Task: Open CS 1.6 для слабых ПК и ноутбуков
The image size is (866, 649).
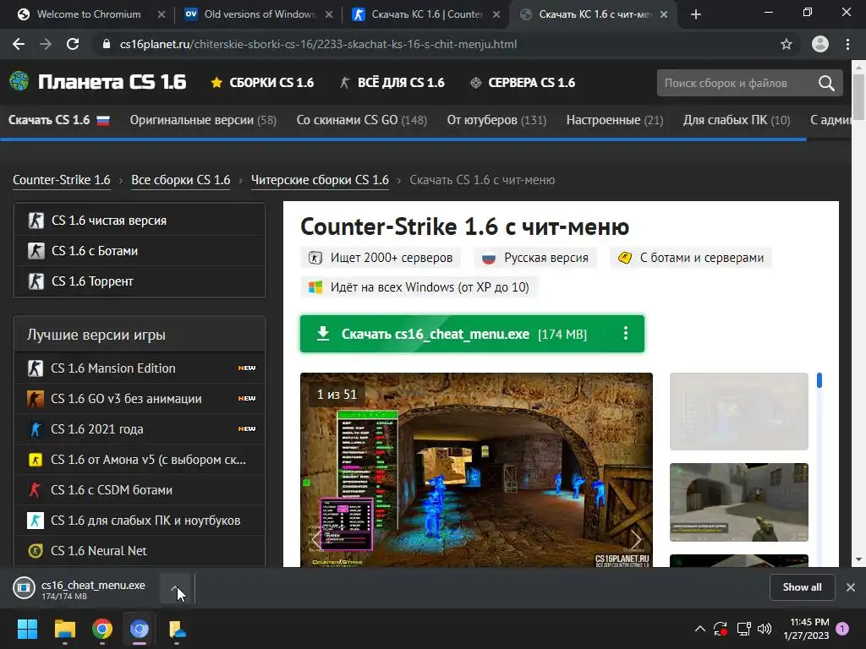Action: 140,520
